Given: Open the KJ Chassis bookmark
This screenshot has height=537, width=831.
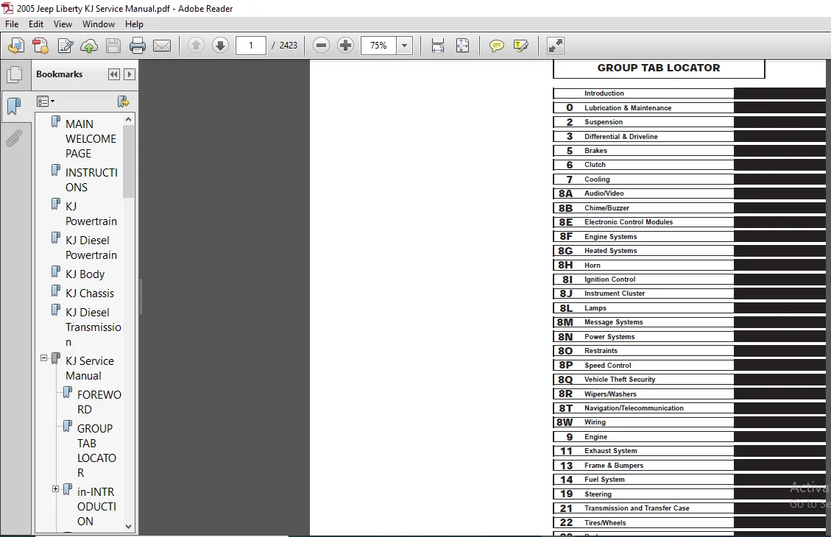Looking at the screenshot, I should click(x=90, y=294).
